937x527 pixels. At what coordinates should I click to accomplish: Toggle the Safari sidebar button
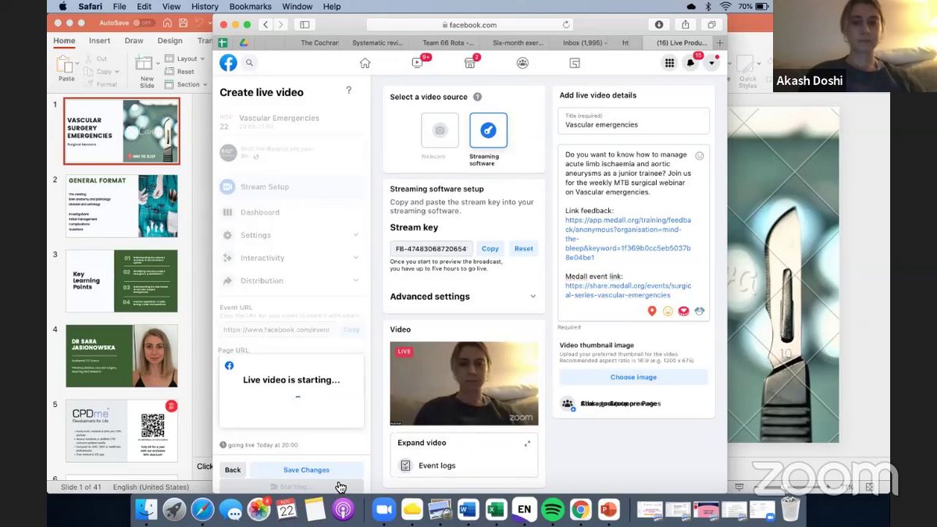(x=305, y=25)
